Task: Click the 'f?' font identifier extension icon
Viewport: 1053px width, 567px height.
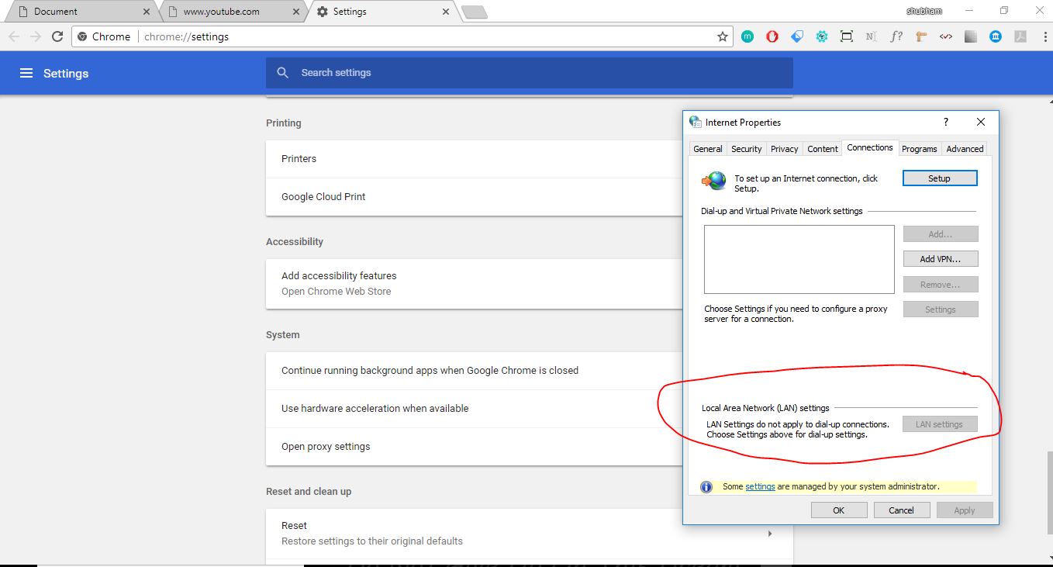Action: pyautogui.click(x=896, y=36)
